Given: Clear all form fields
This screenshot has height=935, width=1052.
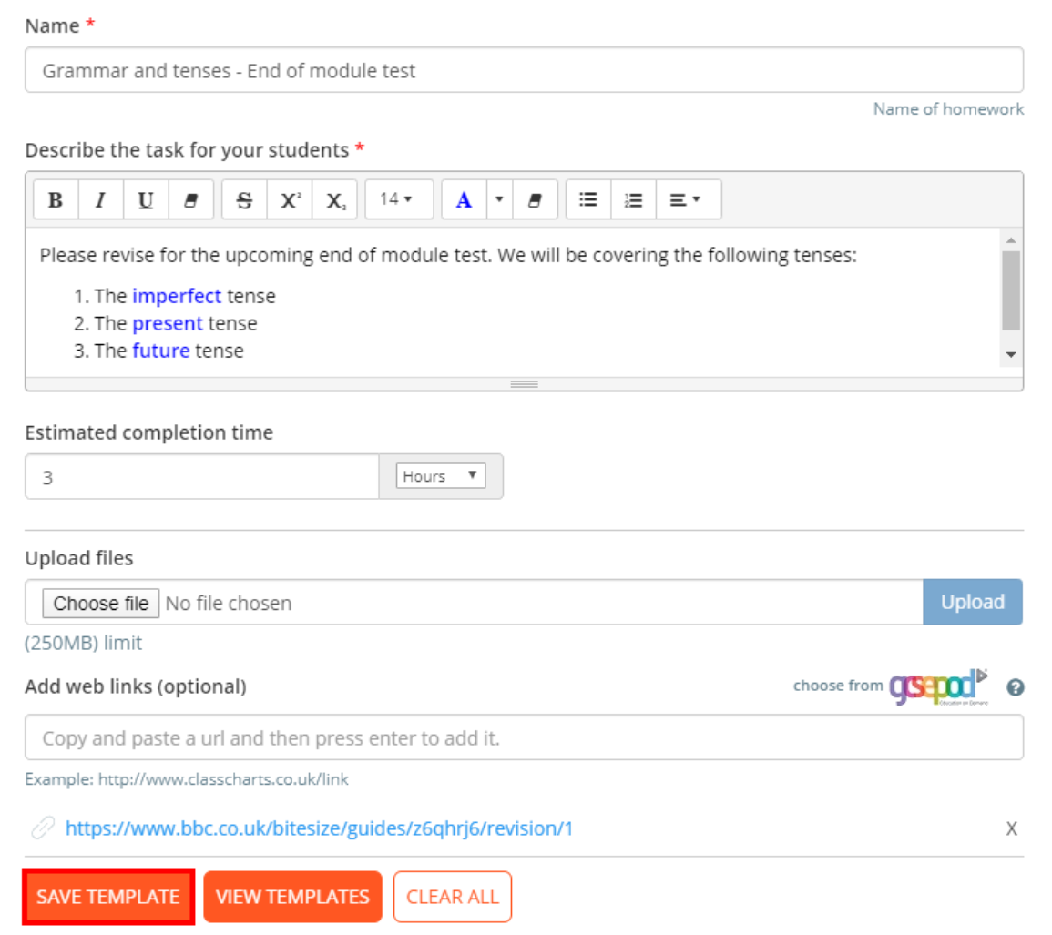Looking at the screenshot, I should [x=453, y=897].
